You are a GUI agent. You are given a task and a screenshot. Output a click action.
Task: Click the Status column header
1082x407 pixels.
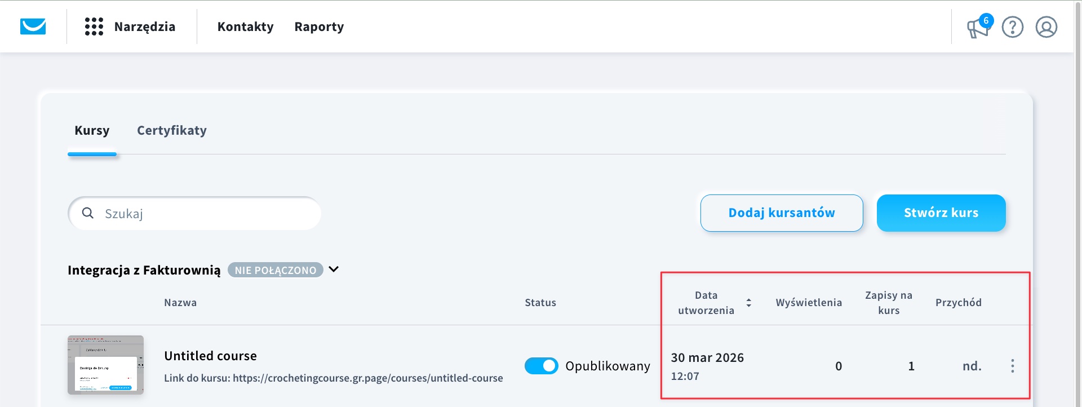tap(540, 303)
